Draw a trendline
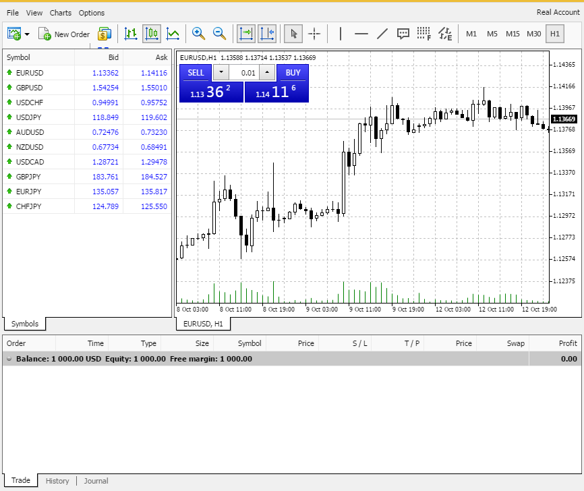Viewport: 584px width, 491px height. 382,34
